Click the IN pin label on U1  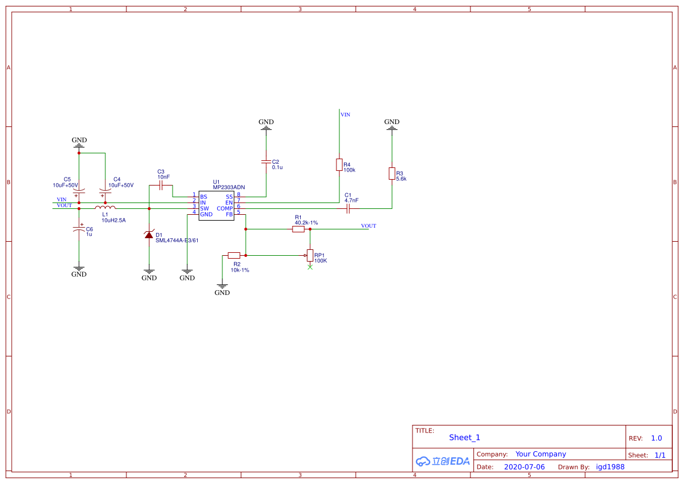pos(203,203)
